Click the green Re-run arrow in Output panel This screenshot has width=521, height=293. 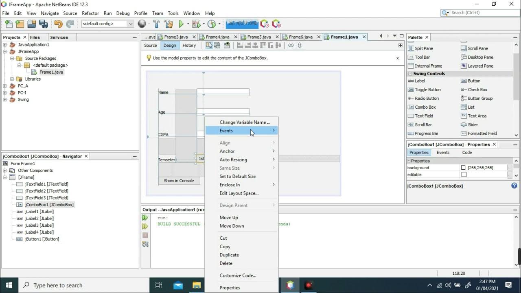point(145,218)
